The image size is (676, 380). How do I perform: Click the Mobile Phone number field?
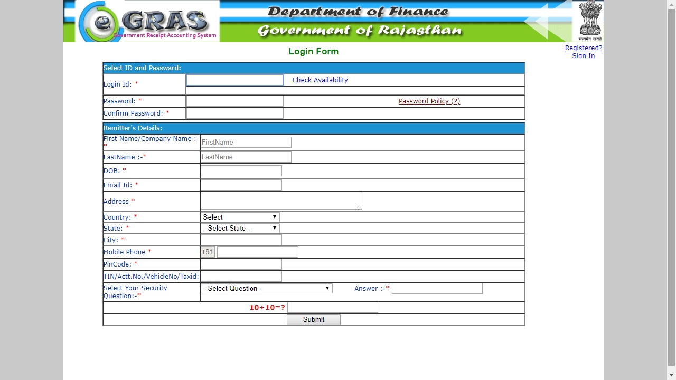point(257,252)
